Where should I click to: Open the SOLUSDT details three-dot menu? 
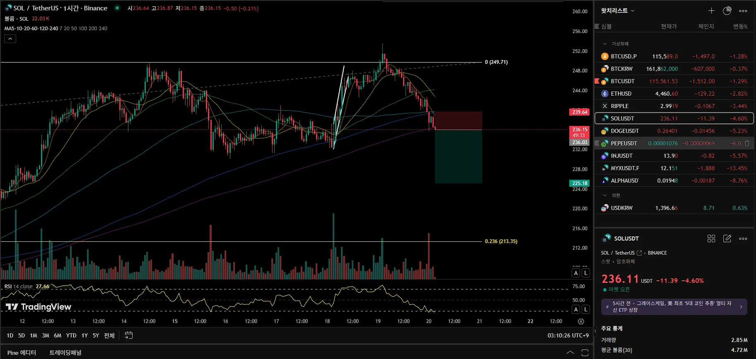(743, 239)
